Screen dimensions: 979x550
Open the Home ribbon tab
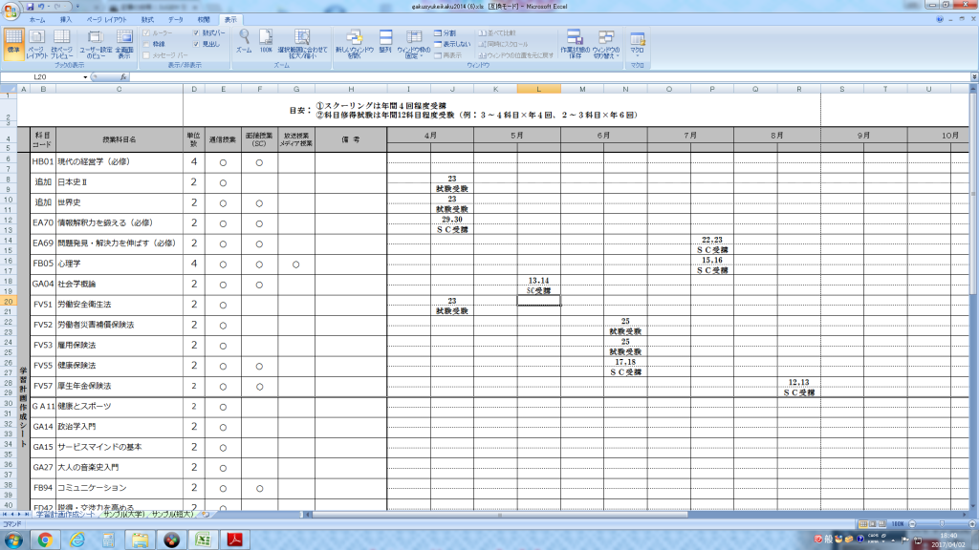(36, 19)
